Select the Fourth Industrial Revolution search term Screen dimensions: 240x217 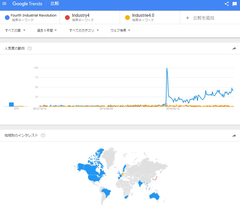33,15
